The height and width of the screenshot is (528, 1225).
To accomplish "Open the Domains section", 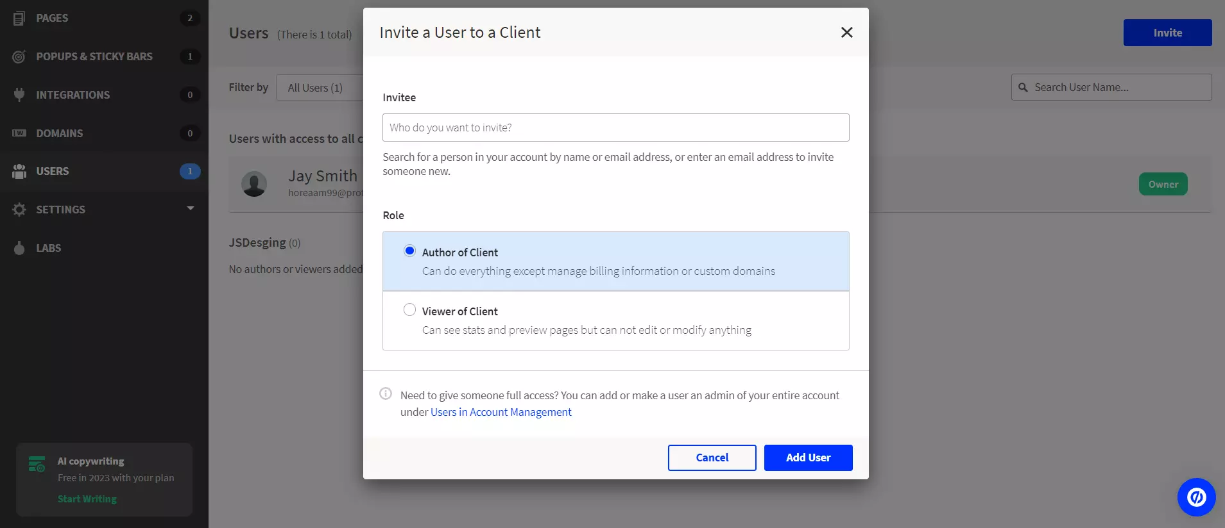I will pyautogui.click(x=60, y=133).
